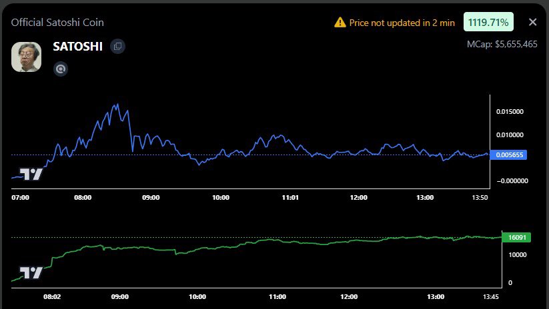Screen dimensions: 549x309
Task: Click the 1119.71% change badge
Action: tap(488, 22)
